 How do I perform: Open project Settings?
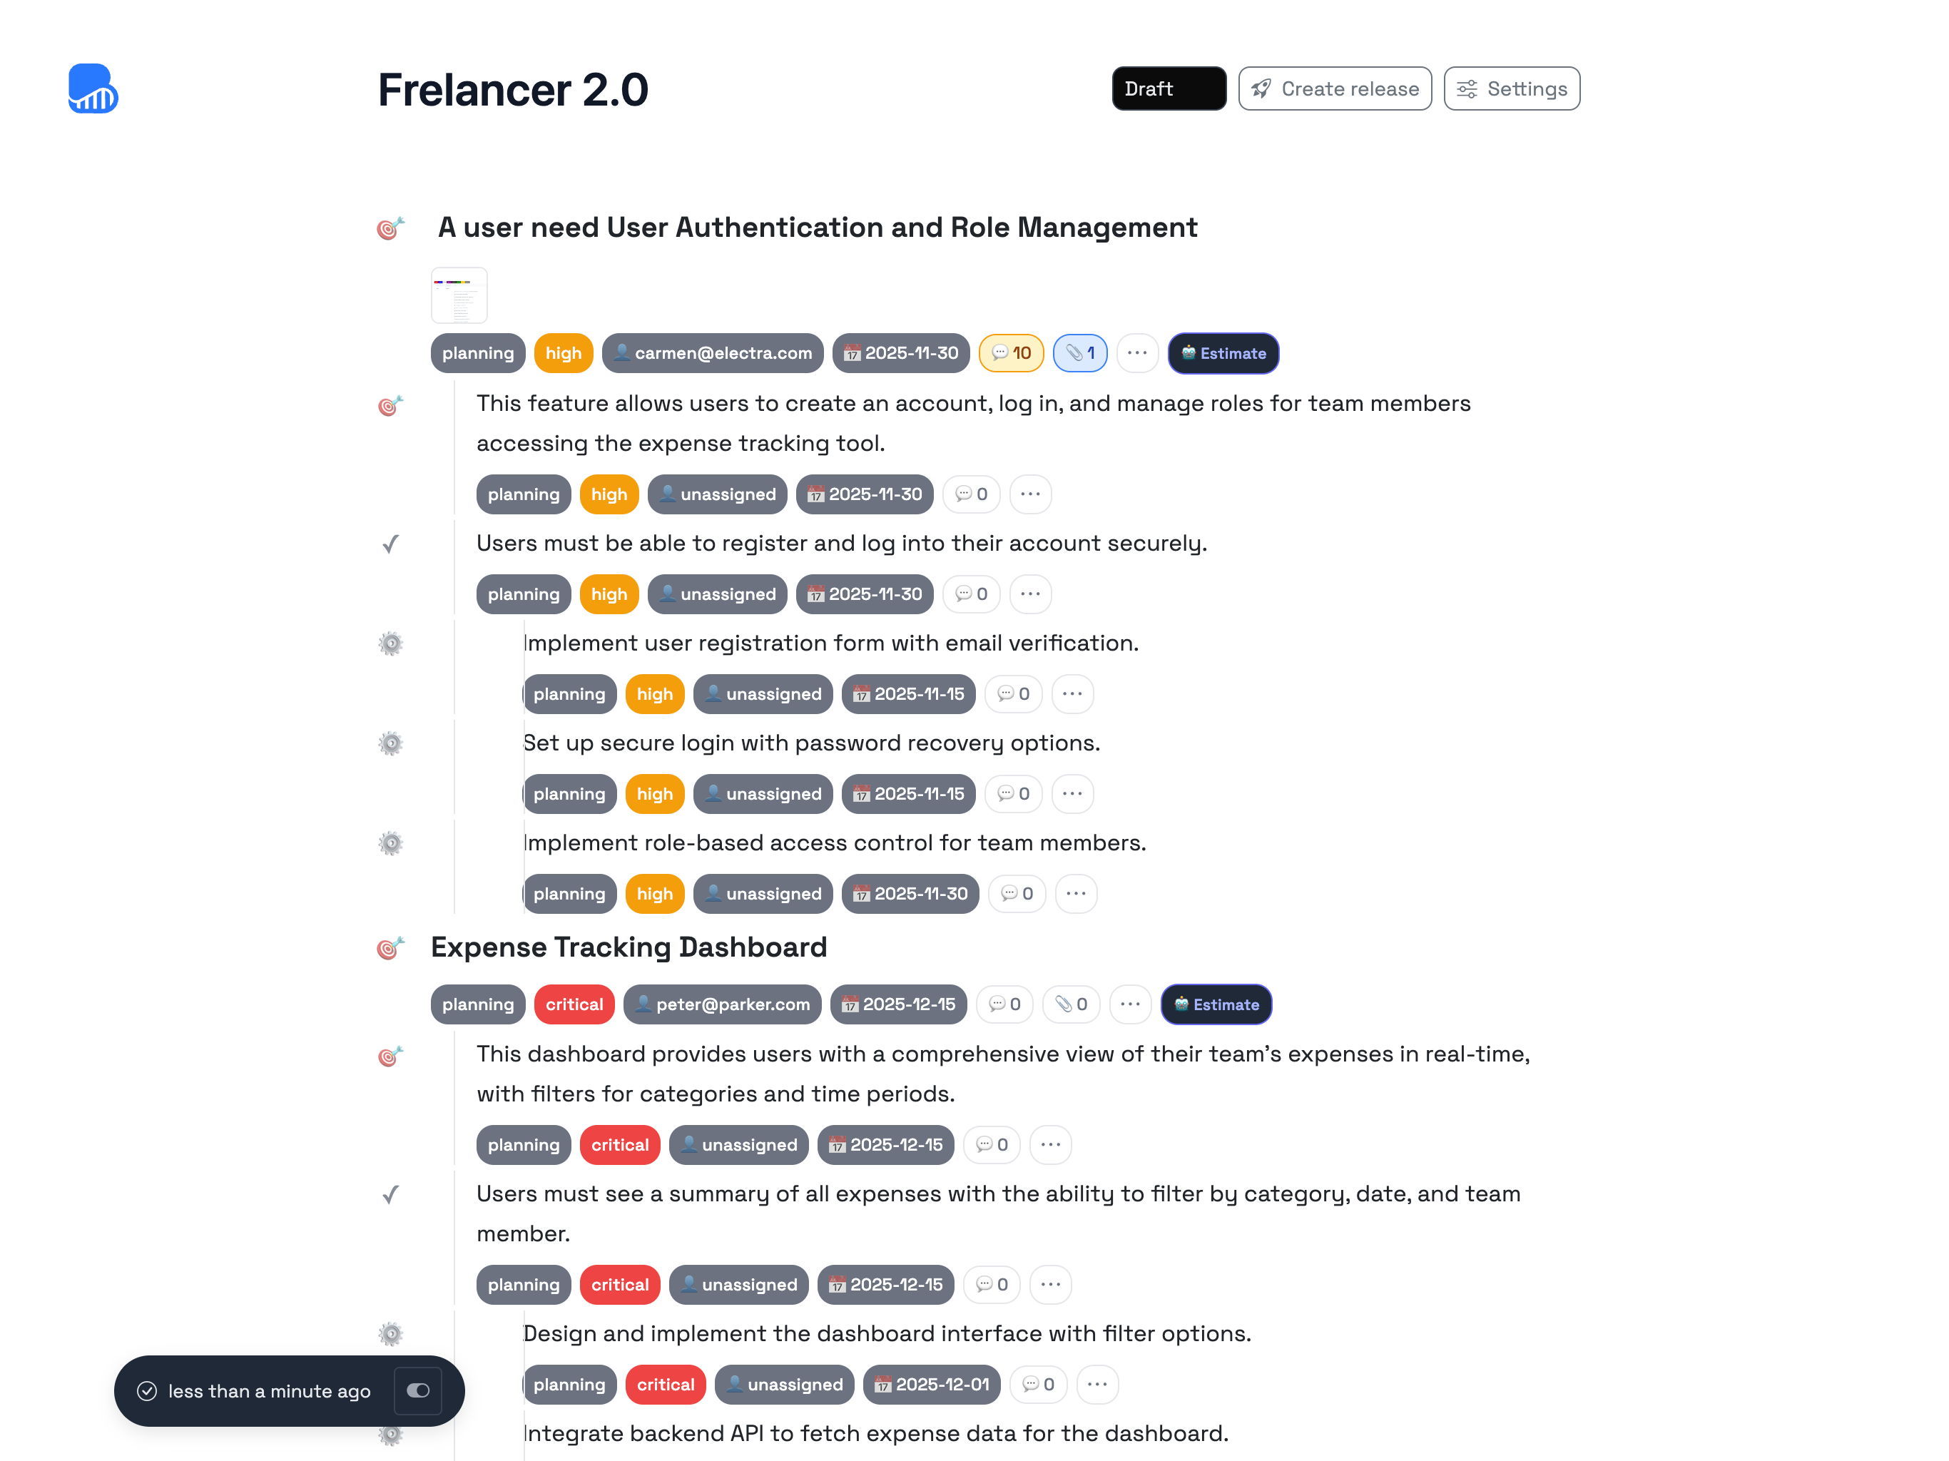(1511, 89)
